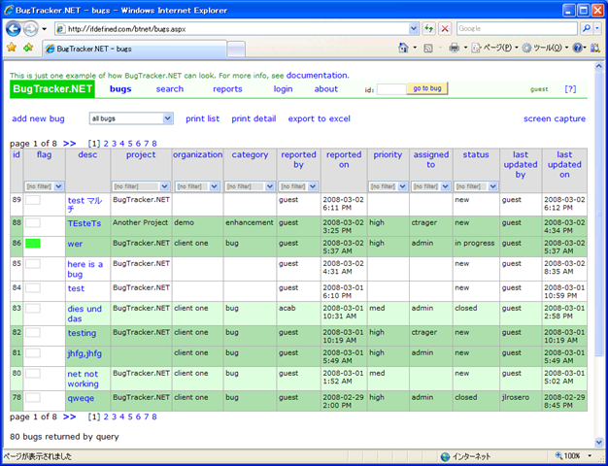Click the Add to Favorites star-plus icon

click(x=28, y=48)
